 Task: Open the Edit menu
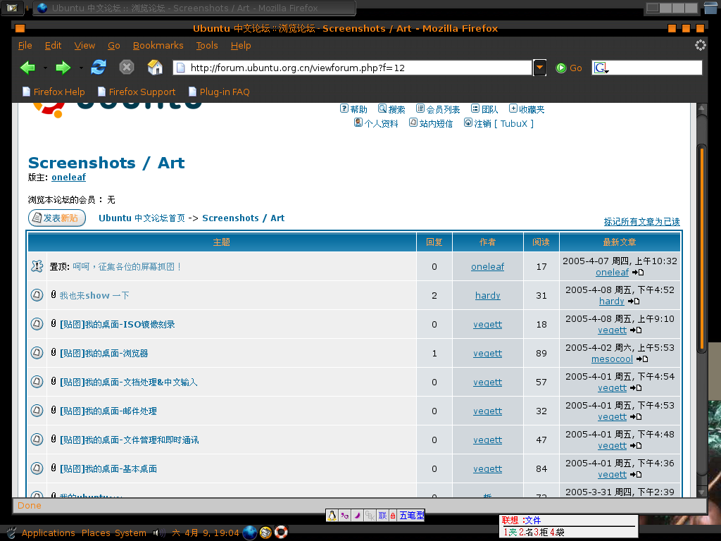click(53, 46)
